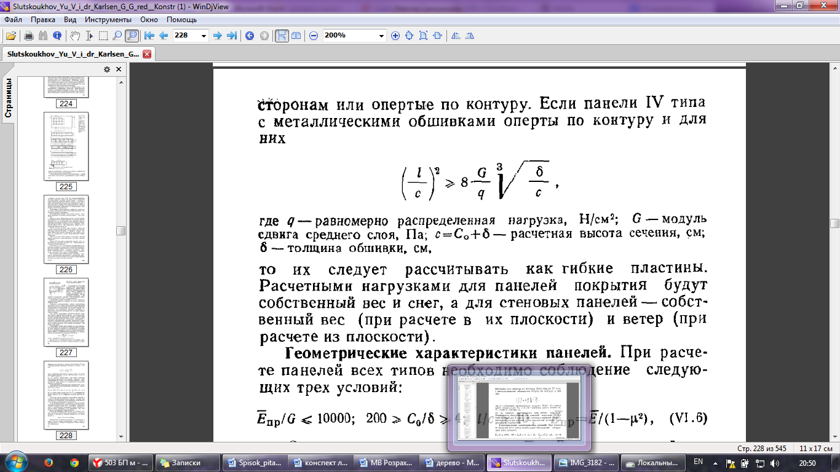Jump to first page using toolbar arrow
Screen dimensions: 840x472
coord(149,36)
